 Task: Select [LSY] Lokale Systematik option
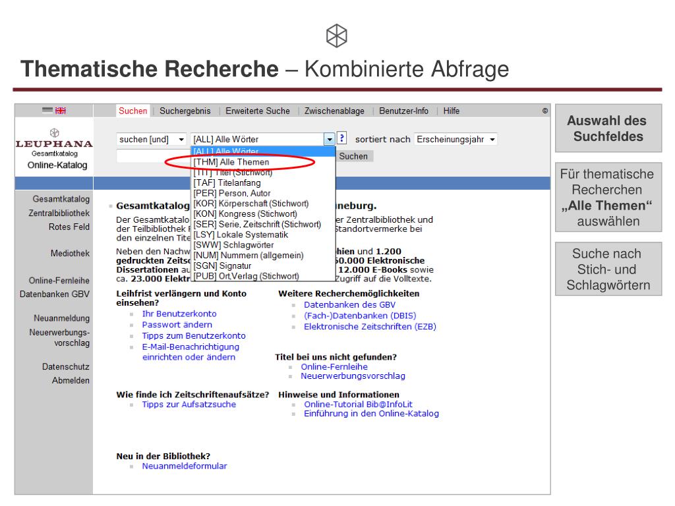coord(263,235)
